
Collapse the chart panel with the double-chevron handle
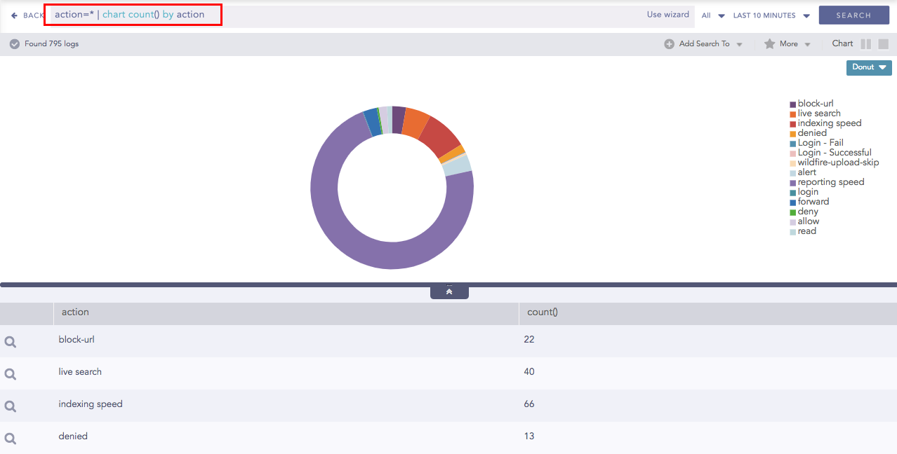449,291
